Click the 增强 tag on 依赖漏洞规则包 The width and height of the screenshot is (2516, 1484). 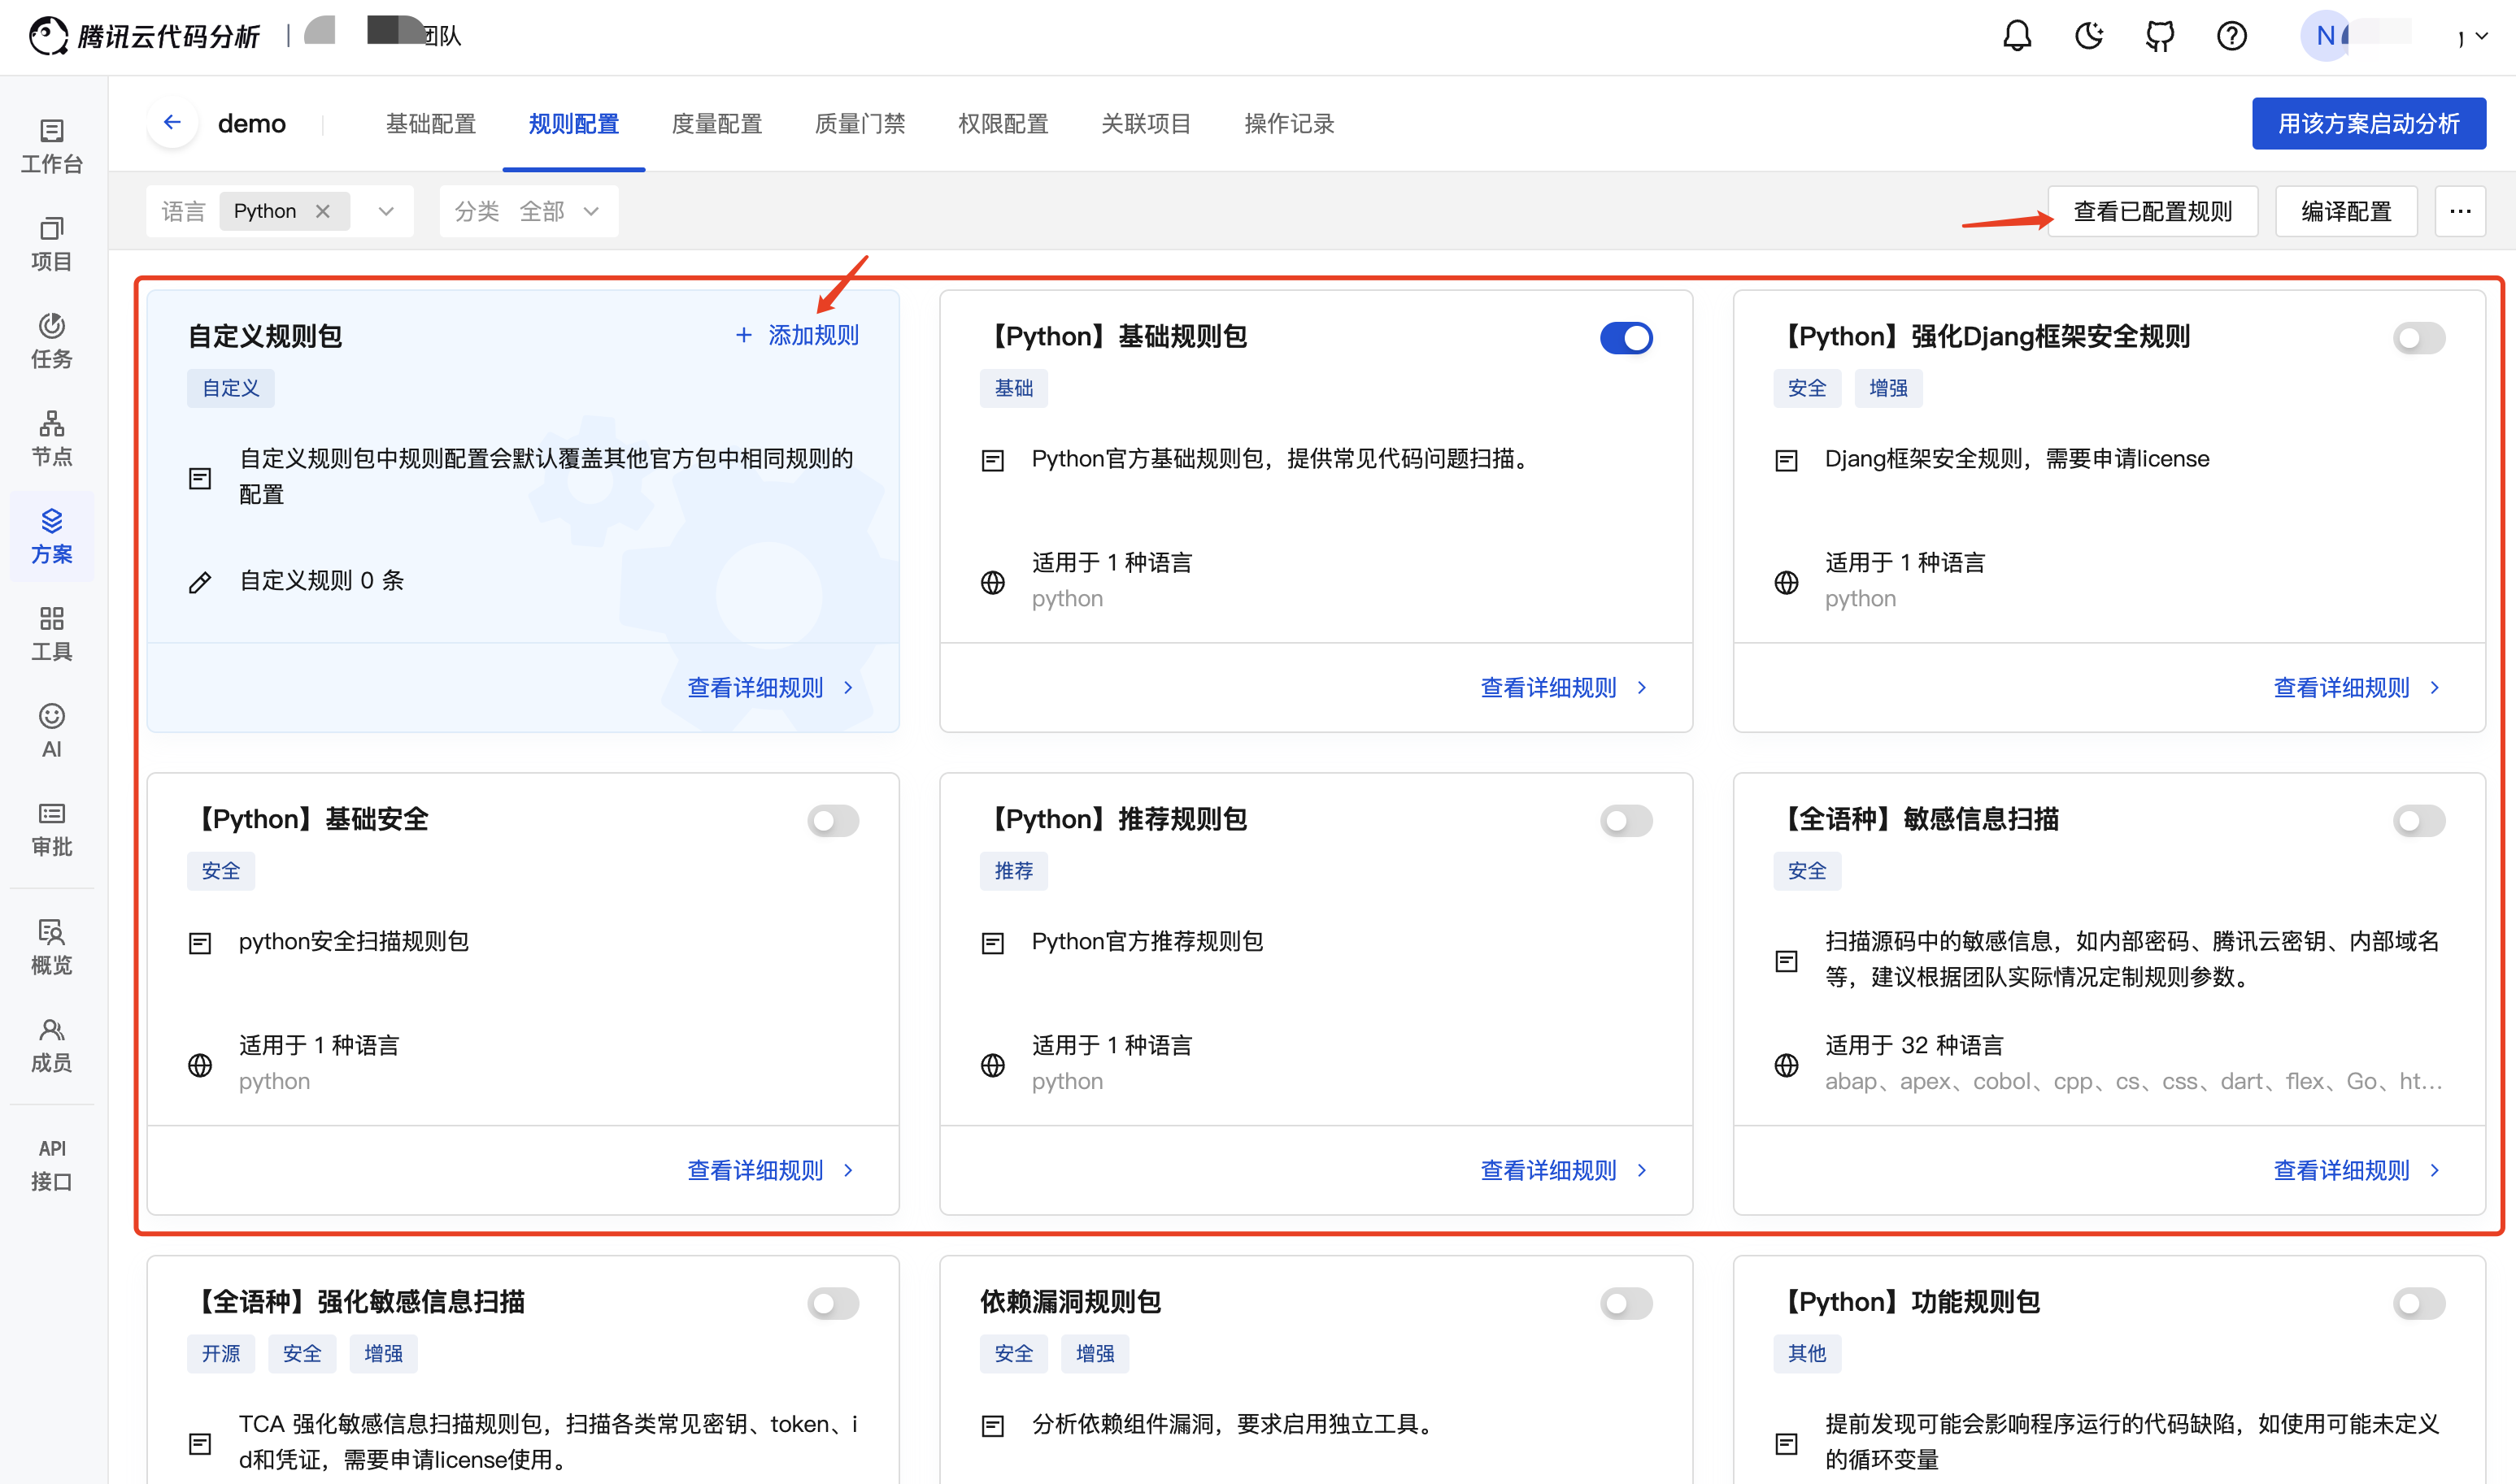click(1095, 1353)
